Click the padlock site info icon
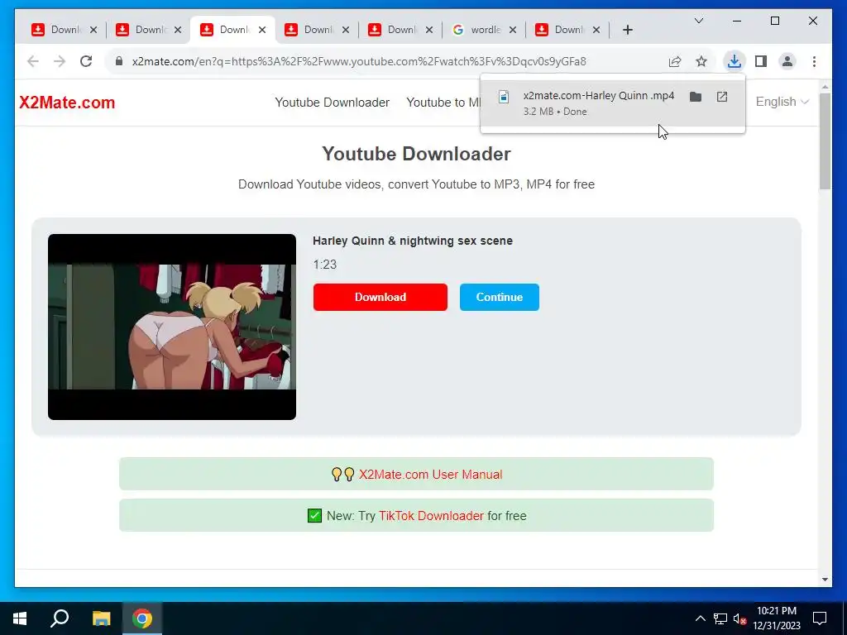This screenshot has height=635, width=847. (119, 61)
